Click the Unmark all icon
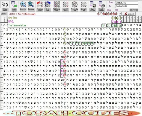Viewport: 142px width, 116px height. point(84,4)
